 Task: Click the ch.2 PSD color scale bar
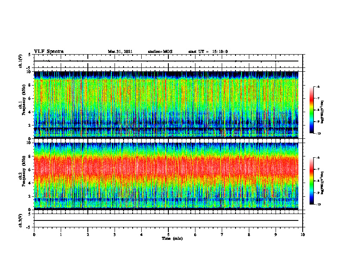coord(311,181)
